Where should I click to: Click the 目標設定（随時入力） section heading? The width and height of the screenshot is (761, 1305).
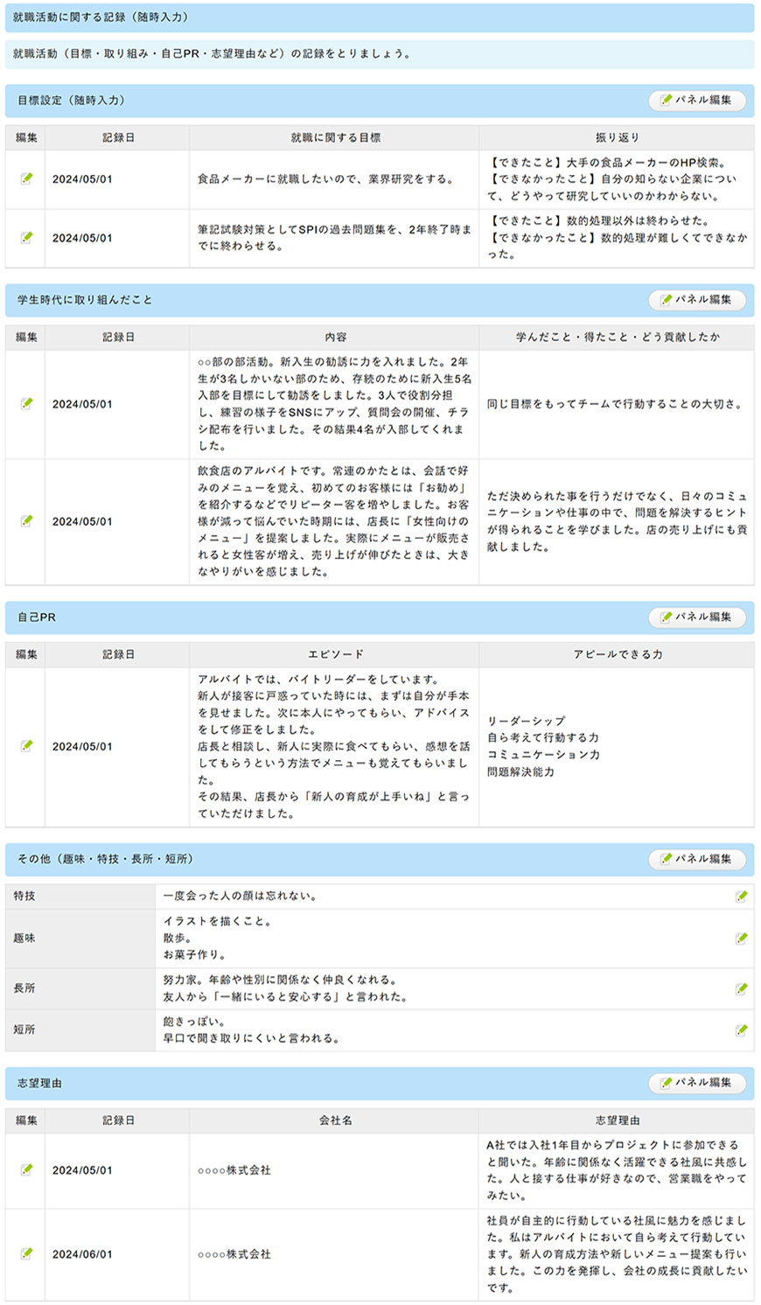pos(72,101)
